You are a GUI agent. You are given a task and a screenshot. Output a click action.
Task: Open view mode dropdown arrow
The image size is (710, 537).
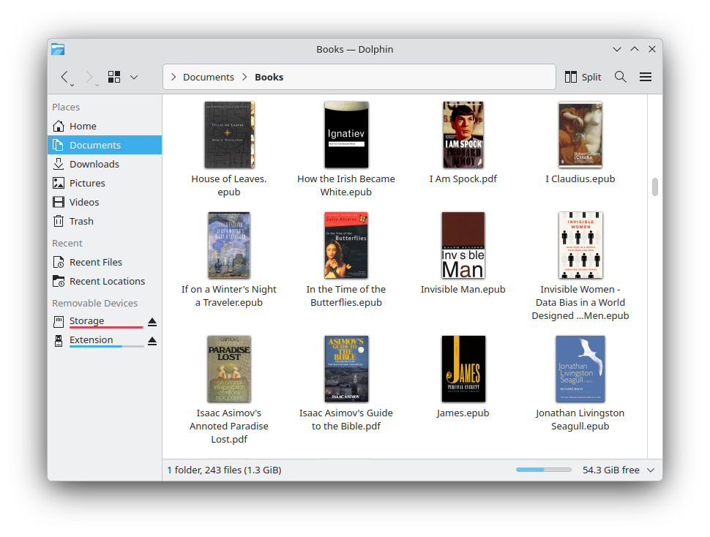pyautogui.click(x=134, y=78)
